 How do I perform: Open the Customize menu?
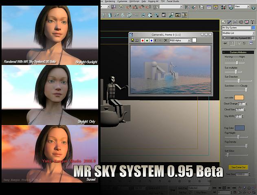pyautogui.click(x=122, y=1)
